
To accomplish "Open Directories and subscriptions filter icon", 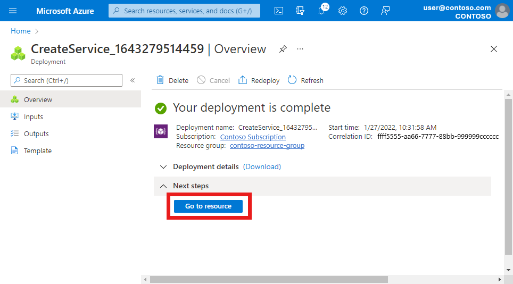I will point(300,11).
